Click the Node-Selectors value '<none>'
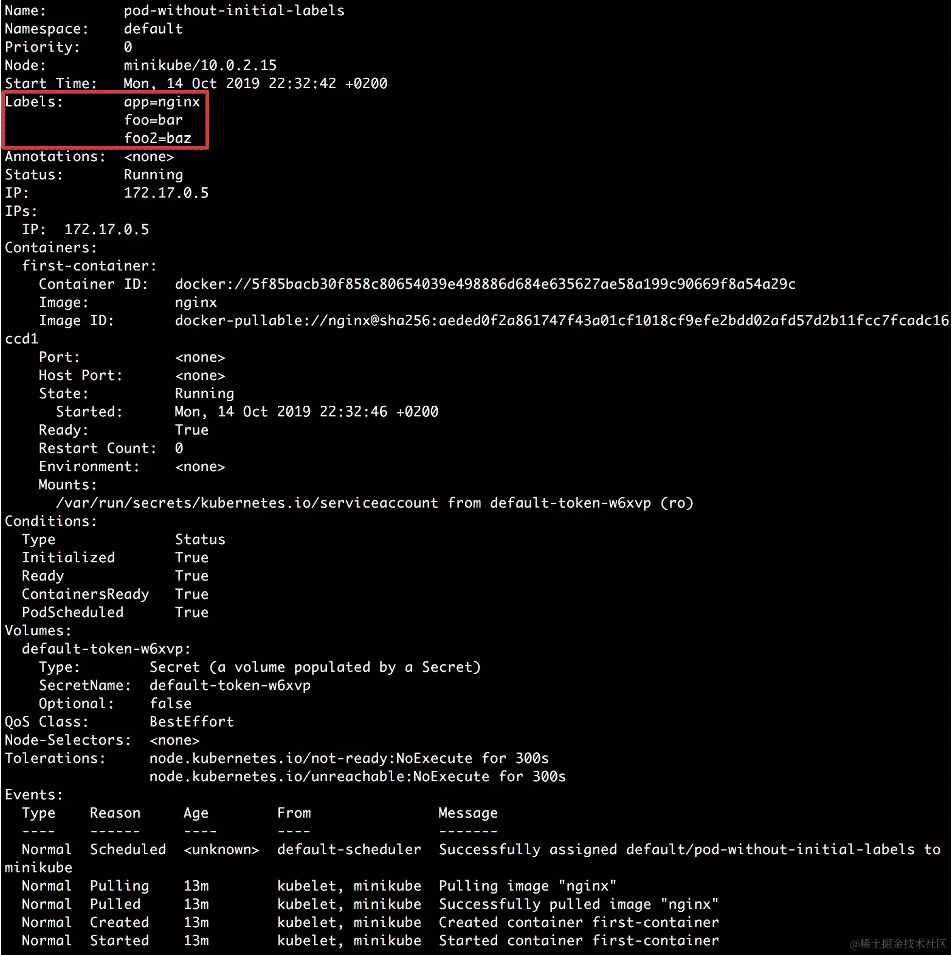This screenshot has width=952, height=955. coord(174,740)
